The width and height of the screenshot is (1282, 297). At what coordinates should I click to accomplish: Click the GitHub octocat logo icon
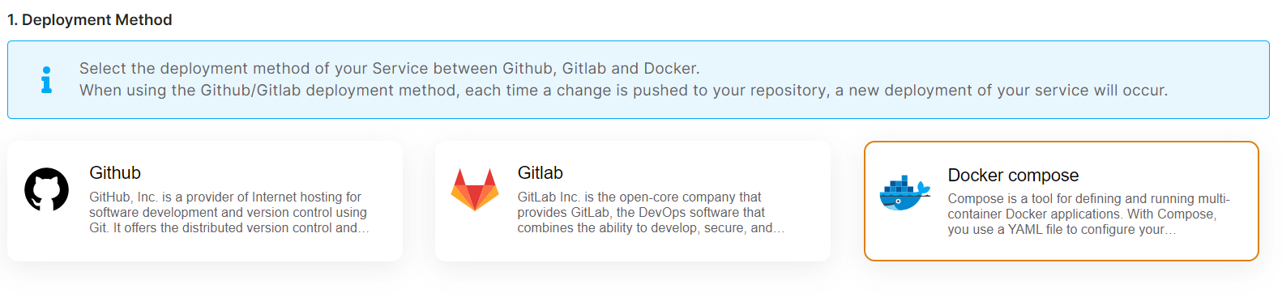pos(47,189)
